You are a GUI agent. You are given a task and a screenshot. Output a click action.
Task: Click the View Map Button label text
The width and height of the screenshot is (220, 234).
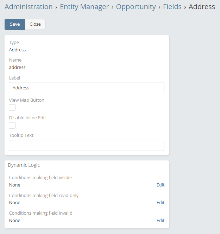[27, 100]
